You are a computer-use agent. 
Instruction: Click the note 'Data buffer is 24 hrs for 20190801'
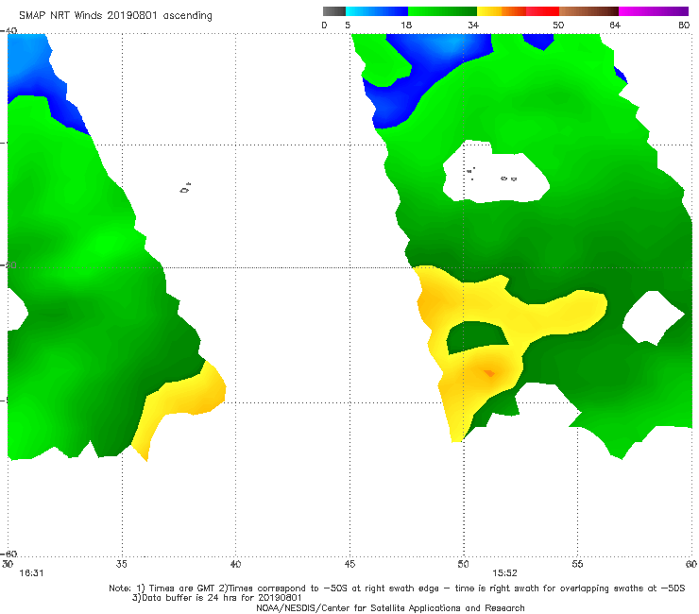click(216, 598)
